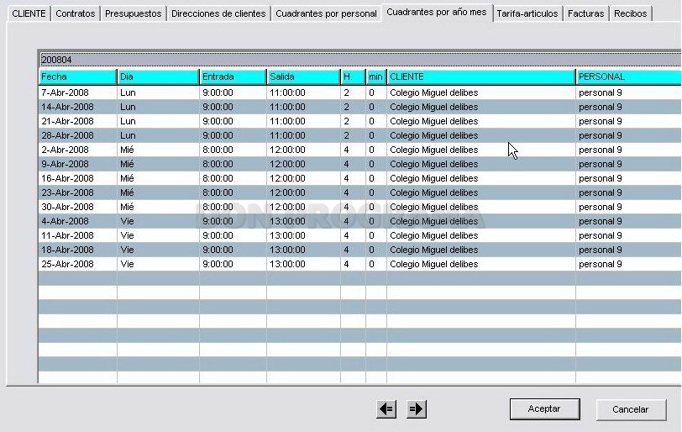
Task: Click the CLIENTE column header
Action: pos(481,76)
